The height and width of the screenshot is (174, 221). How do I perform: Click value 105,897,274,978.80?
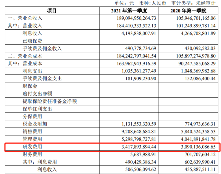click(196, 56)
